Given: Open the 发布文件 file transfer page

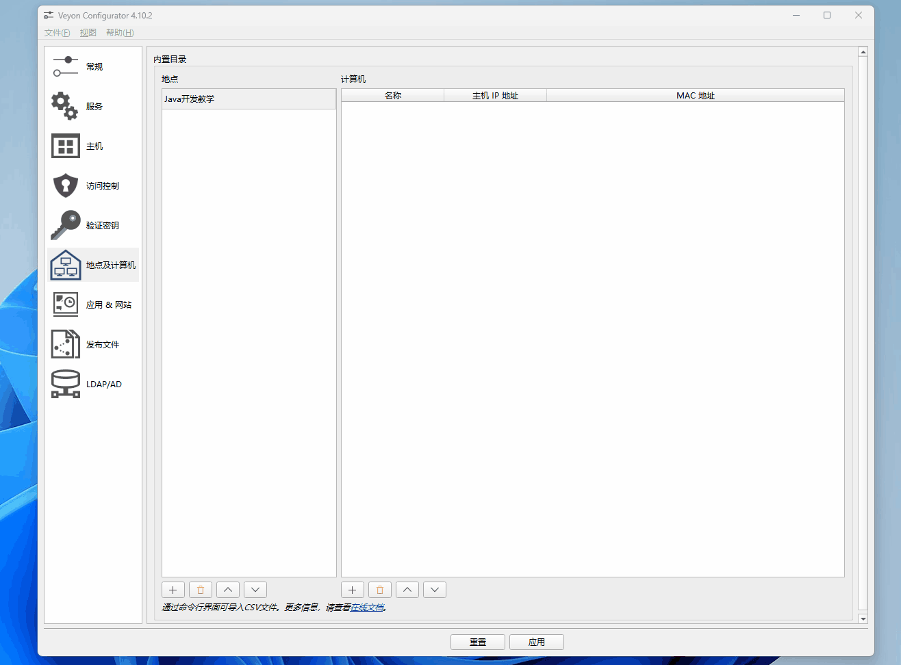Looking at the screenshot, I should coord(93,344).
